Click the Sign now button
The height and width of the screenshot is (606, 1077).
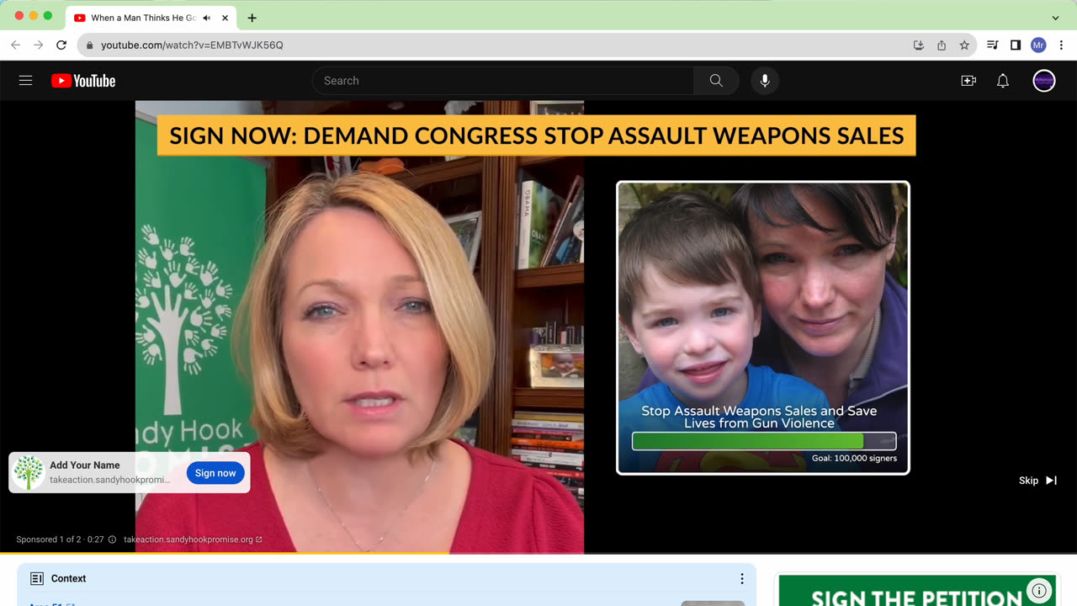(x=215, y=473)
